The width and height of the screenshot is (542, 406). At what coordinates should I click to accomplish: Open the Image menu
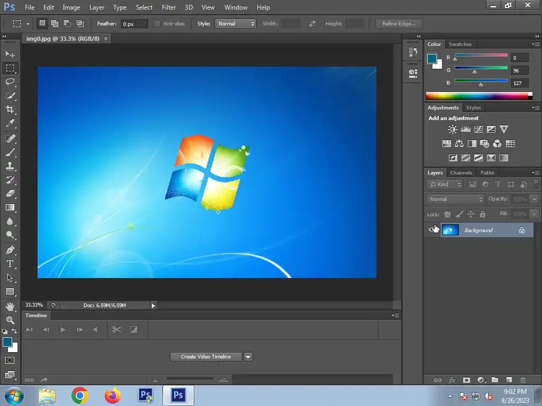pyautogui.click(x=71, y=7)
